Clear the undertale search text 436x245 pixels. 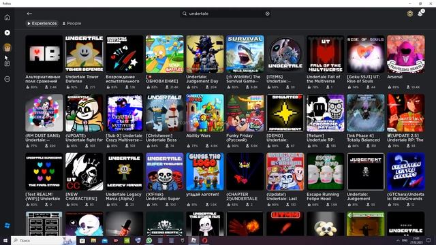pos(268,14)
